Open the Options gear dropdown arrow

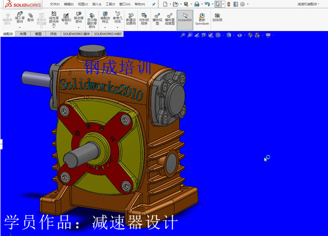point(248,4)
